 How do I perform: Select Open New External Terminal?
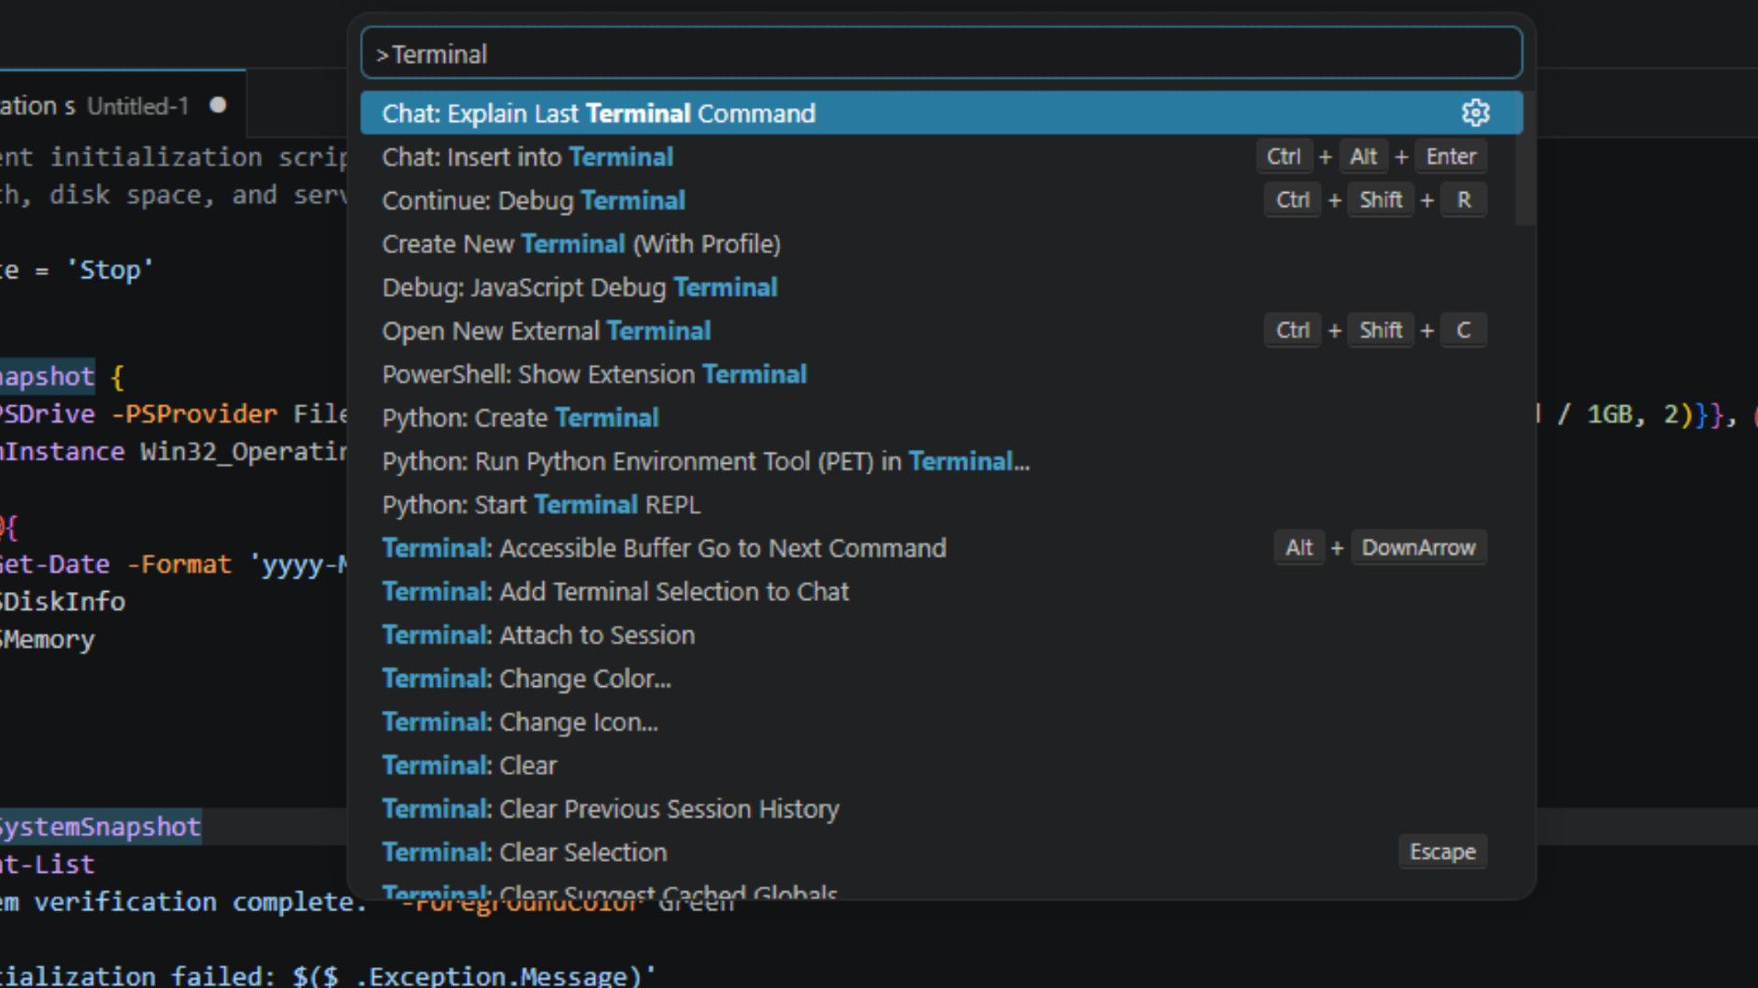(x=941, y=330)
